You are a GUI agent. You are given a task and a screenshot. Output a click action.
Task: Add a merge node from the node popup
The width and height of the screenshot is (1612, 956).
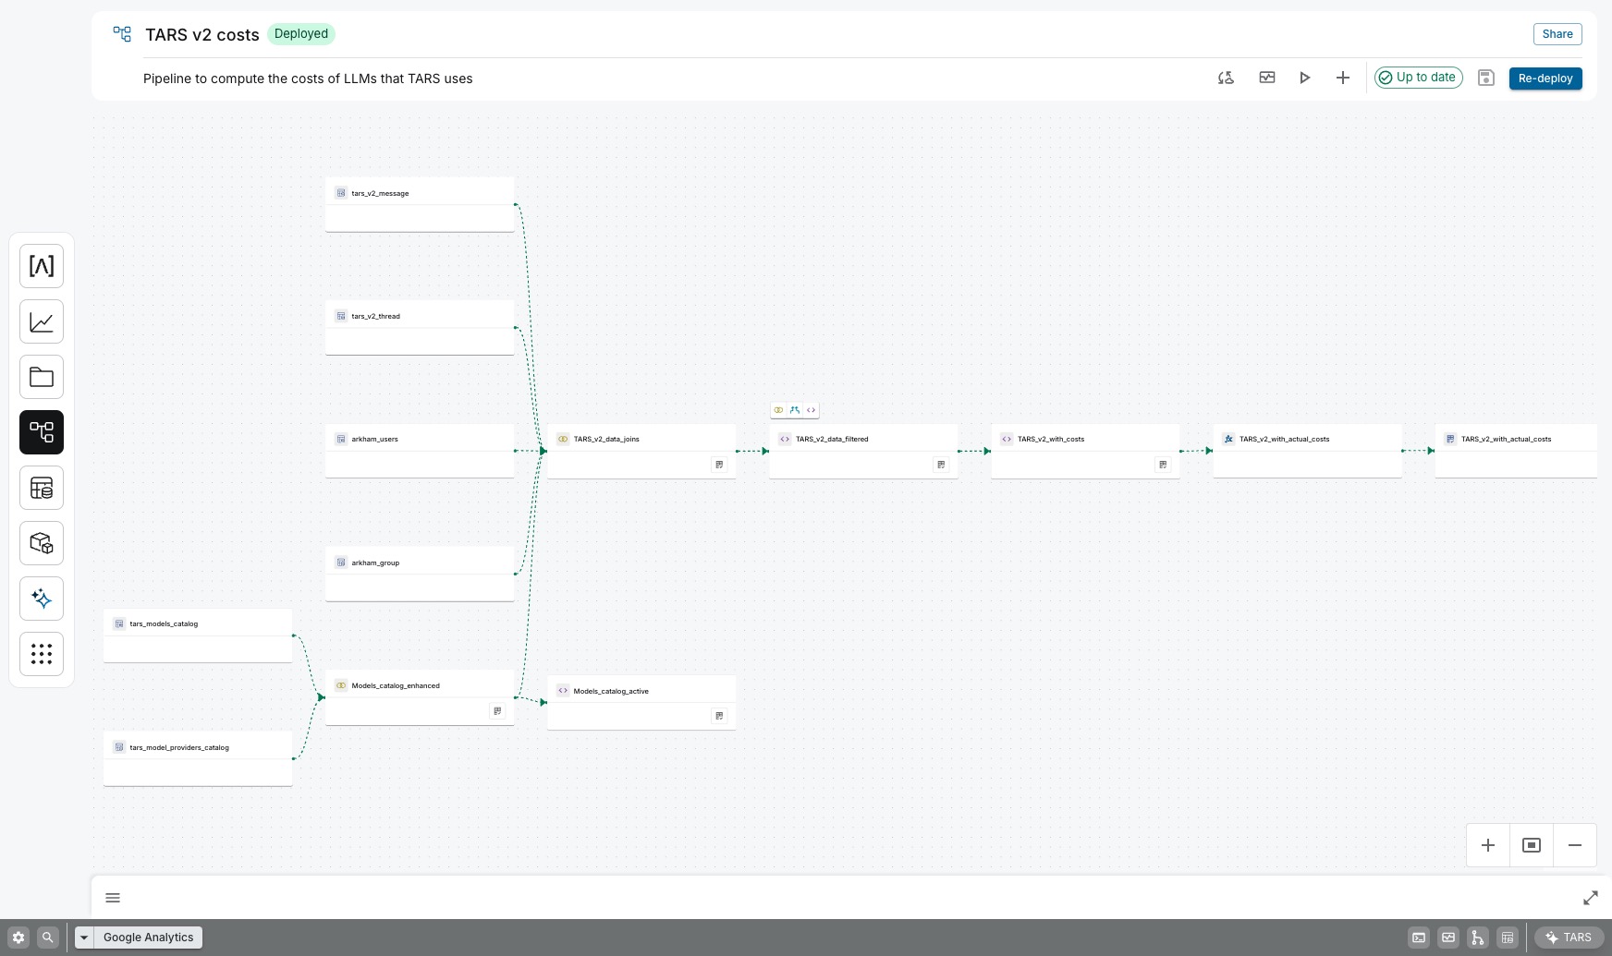pos(795,410)
